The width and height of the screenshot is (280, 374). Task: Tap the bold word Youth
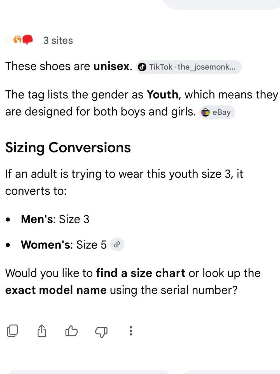click(x=163, y=95)
